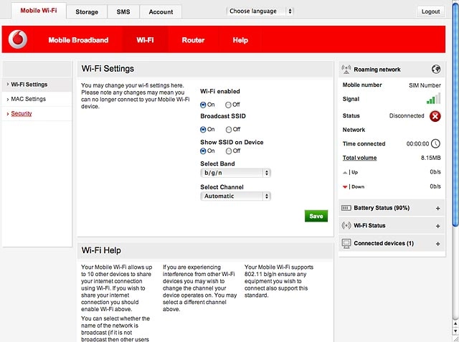Viewport: 459px width, 342px height.
Task: Open the Select Channel Automatic dropdown
Action: coord(236,196)
